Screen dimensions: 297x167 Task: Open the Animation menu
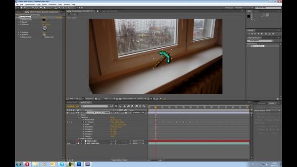point(52,4)
